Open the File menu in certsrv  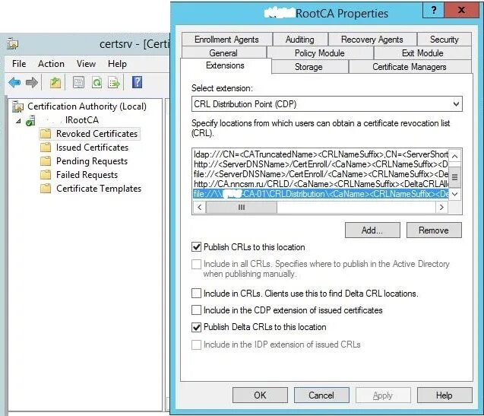click(19, 64)
